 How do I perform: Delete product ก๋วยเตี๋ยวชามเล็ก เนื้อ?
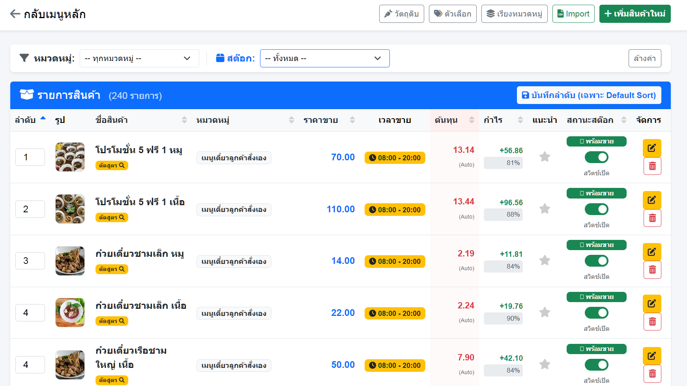(652, 322)
